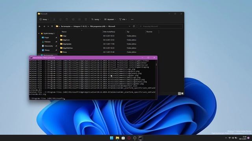Open the Nowy (New) menu in Explorer

click(44, 19)
